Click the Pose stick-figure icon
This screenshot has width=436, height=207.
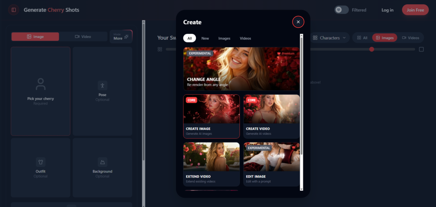[102, 85]
